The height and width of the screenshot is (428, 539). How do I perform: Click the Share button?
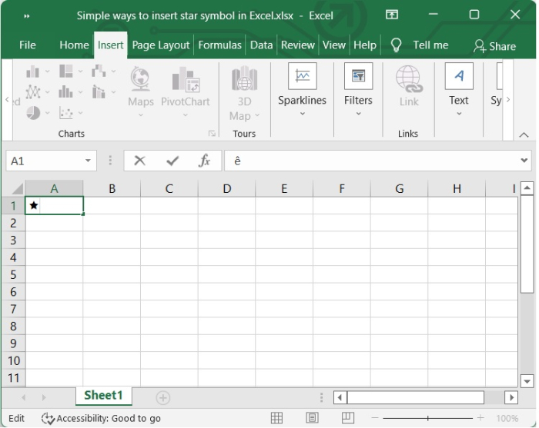point(494,46)
